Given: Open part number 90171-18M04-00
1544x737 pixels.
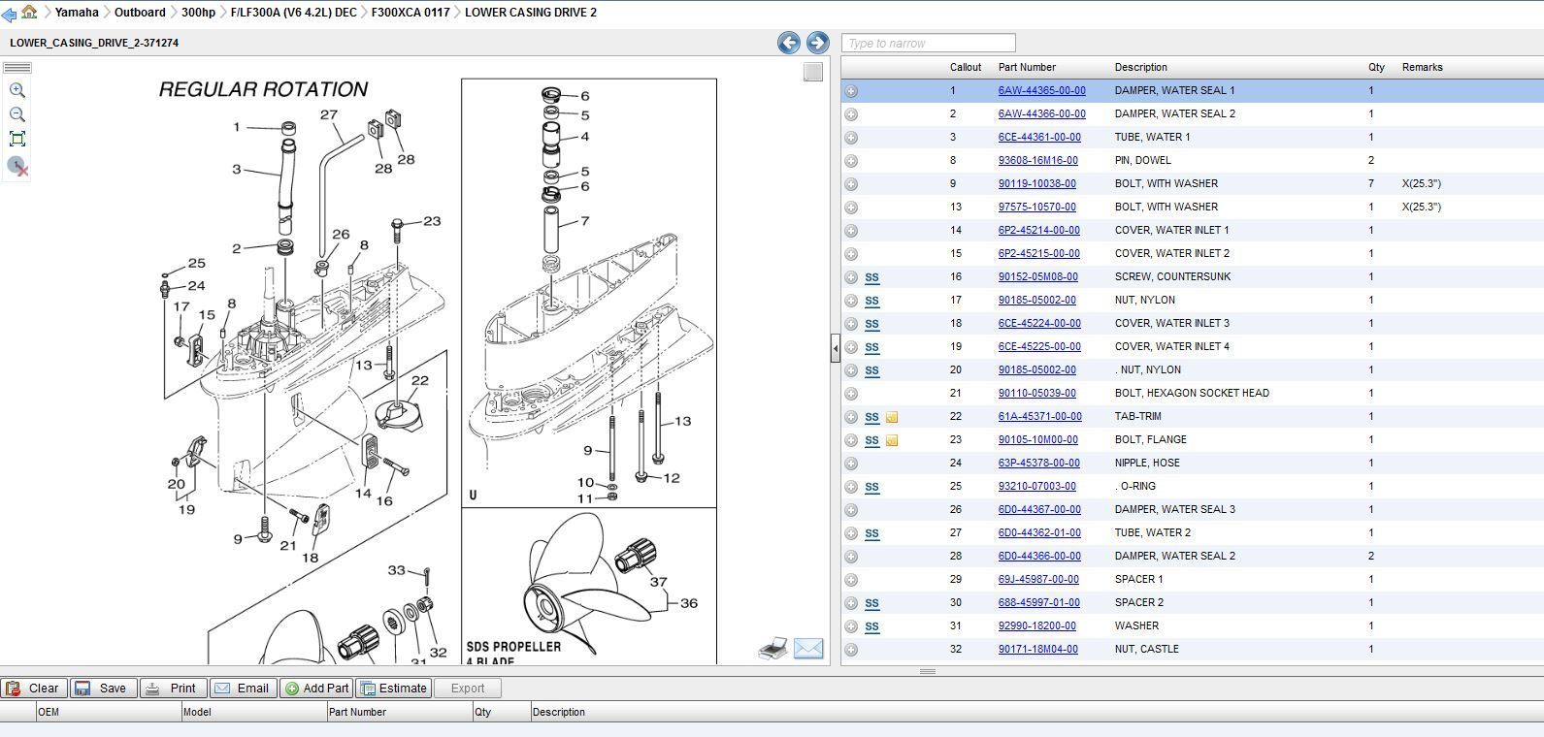Looking at the screenshot, I should [1037, 649].
